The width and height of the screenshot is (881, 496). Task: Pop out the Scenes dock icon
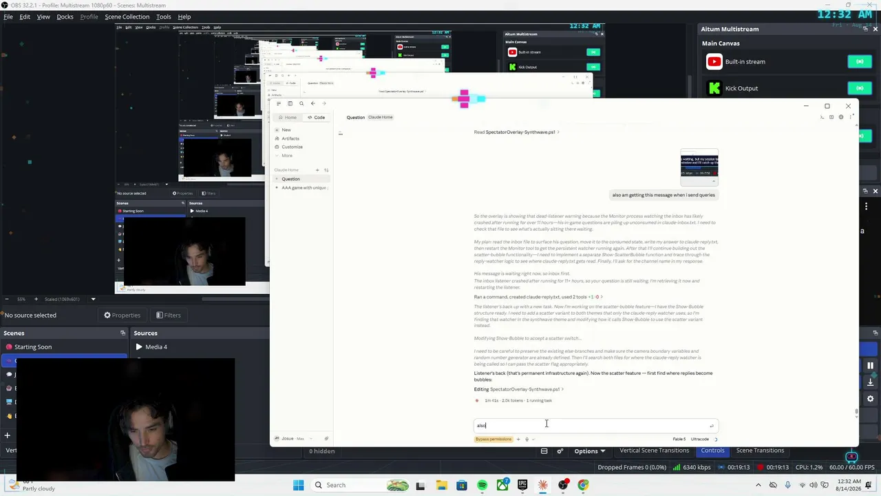123,333
